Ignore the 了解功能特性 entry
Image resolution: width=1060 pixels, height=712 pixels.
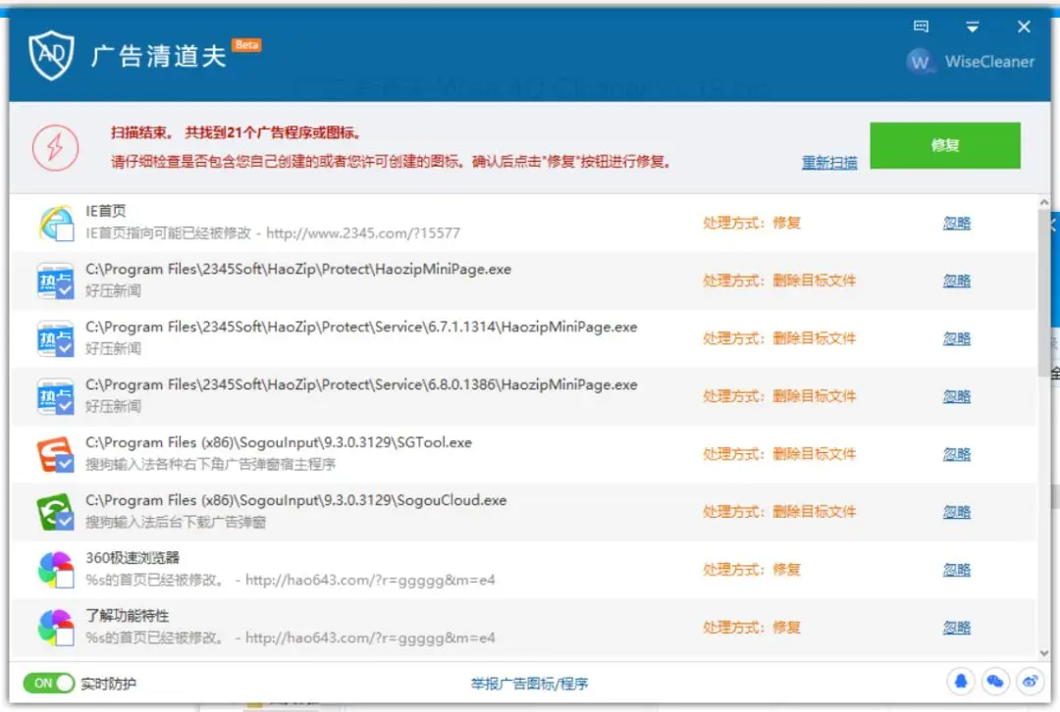(x=957, y=627)
